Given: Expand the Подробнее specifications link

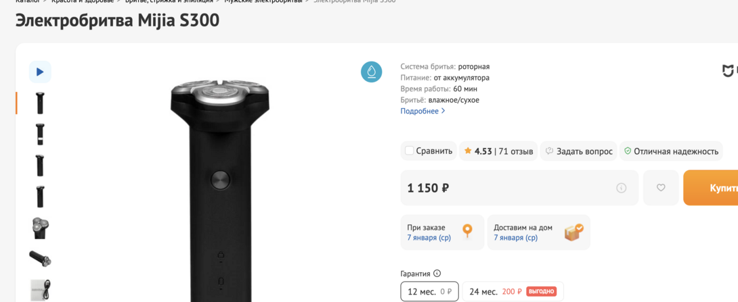Looking at the screenshot, I should click(x=422, y=111).
